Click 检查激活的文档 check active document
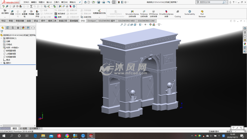This screenshot has height=139, width=247. point(99,12)
